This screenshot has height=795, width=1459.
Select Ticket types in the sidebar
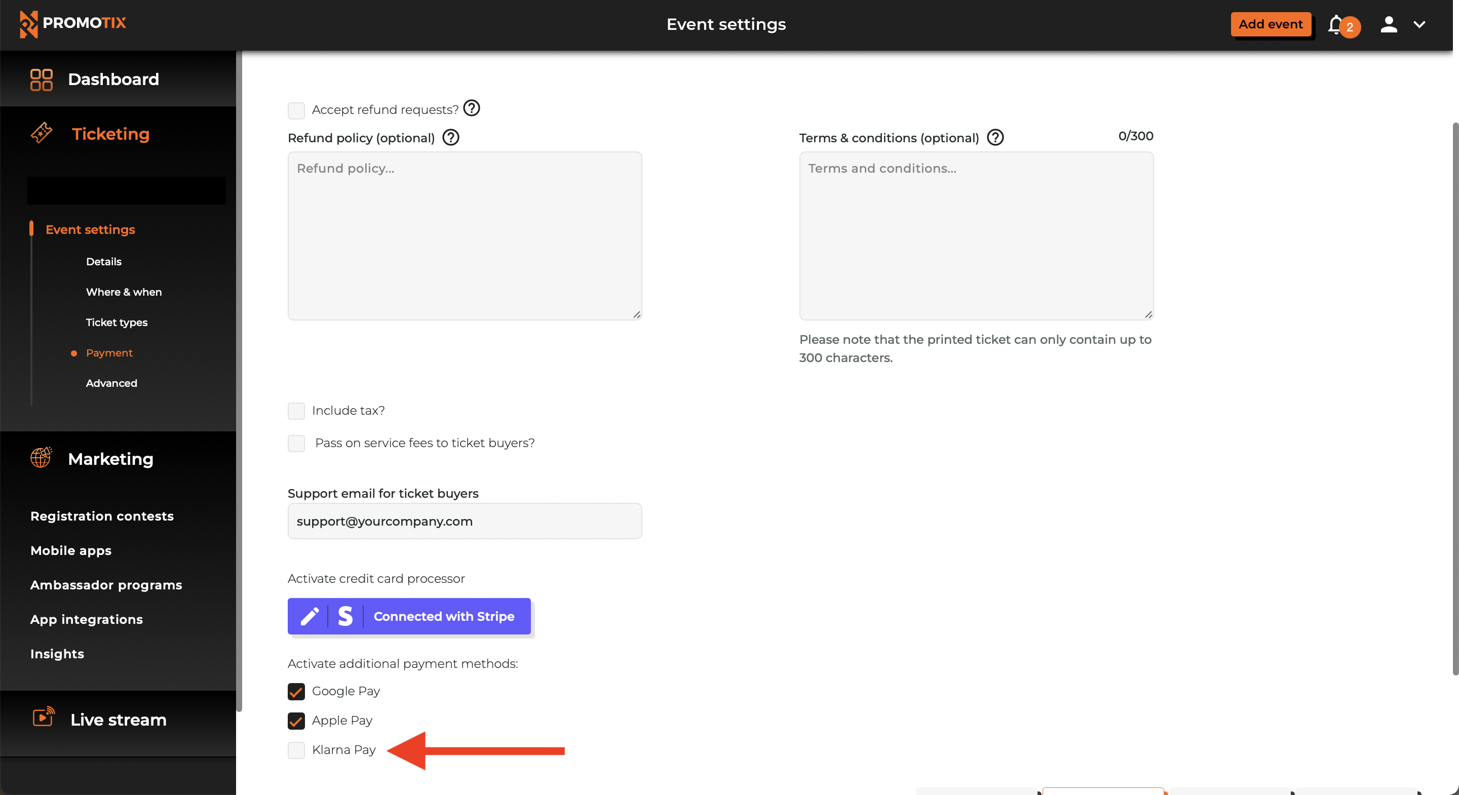coord(117,322)
